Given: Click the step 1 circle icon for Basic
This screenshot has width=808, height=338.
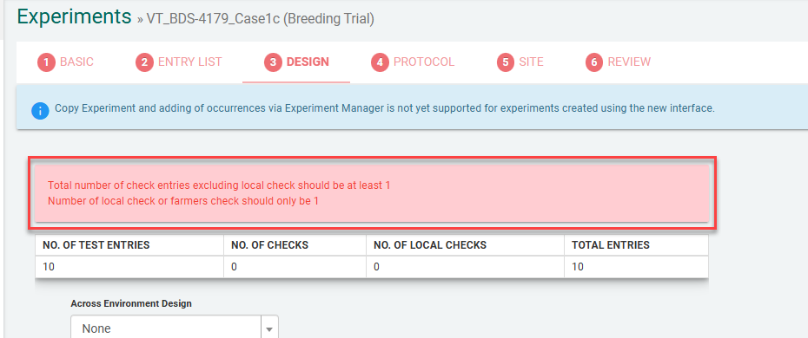Looking at the screenshot, I should click(x=46, y=62).
